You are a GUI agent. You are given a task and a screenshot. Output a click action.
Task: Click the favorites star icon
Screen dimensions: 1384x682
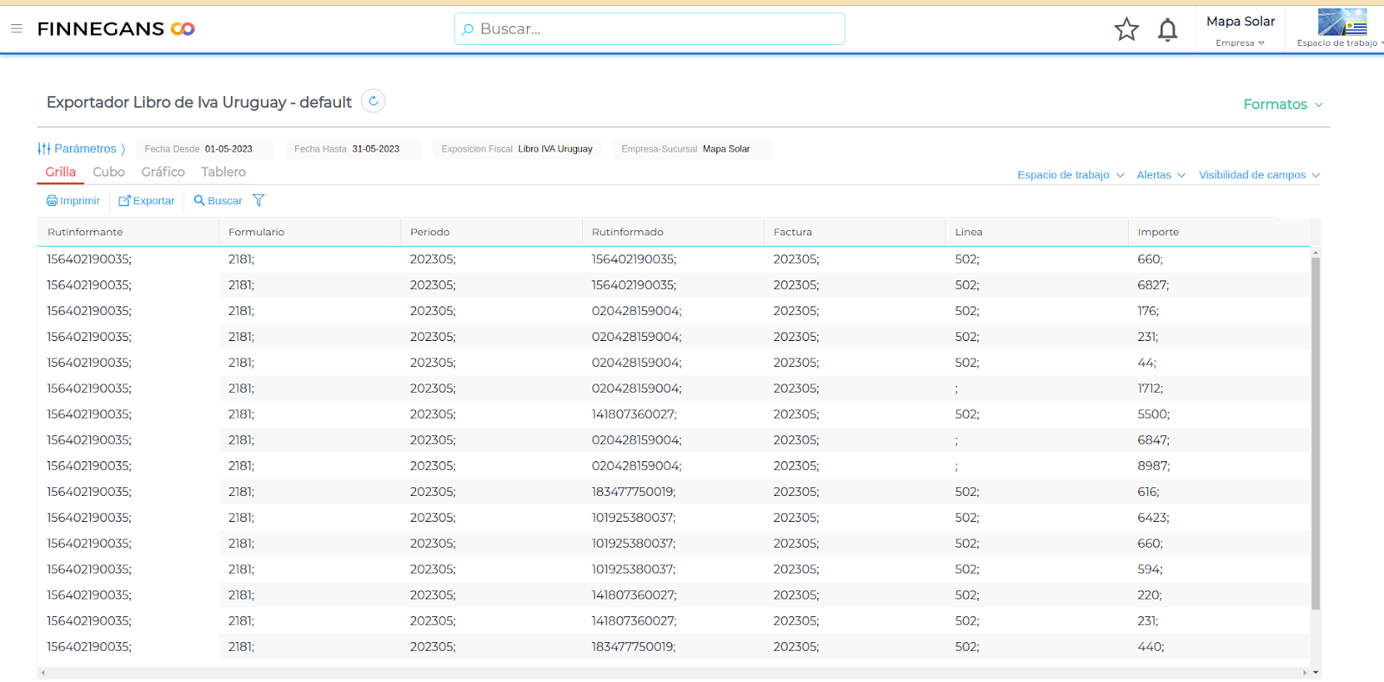pos(1126,29)
